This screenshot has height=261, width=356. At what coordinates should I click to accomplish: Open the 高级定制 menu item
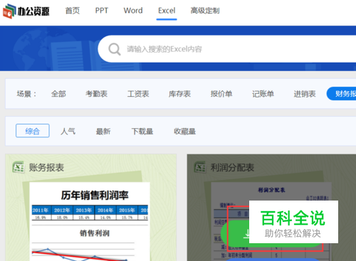click(205, 11)
